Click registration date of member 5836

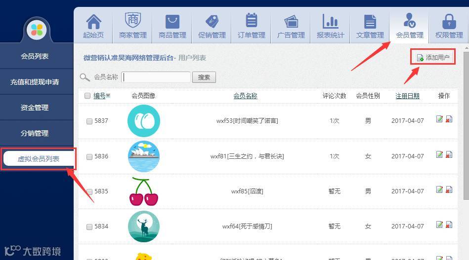coord(407,156)
